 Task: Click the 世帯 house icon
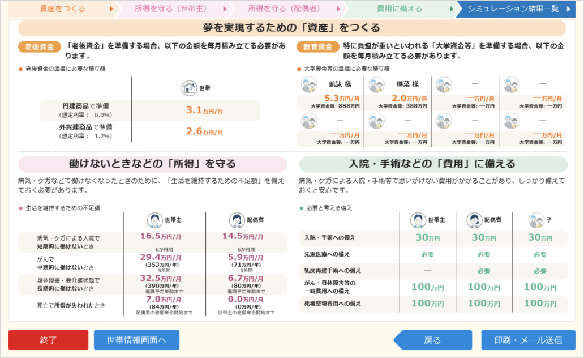coord(189,88)
